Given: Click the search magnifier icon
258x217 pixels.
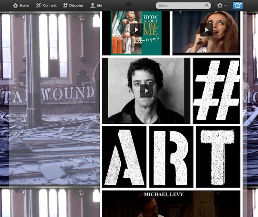Looking at the screenshot, I should (207, 5).
